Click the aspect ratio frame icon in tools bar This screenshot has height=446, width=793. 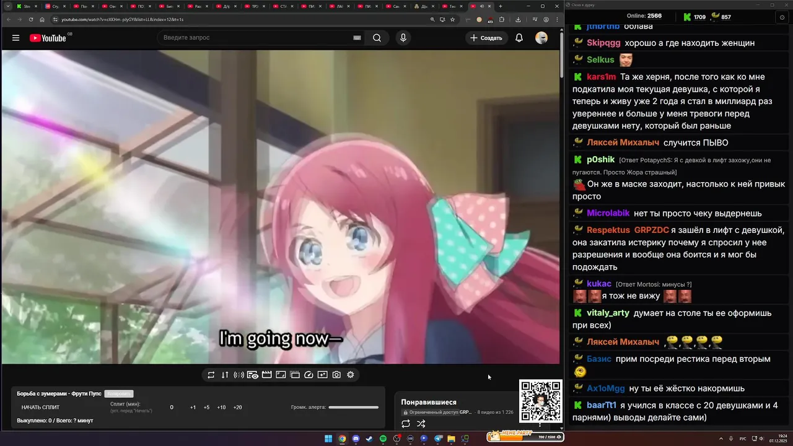(x=281, y=375)
